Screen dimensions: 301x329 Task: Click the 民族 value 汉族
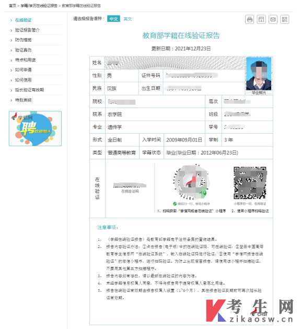(x=112, y=89)
